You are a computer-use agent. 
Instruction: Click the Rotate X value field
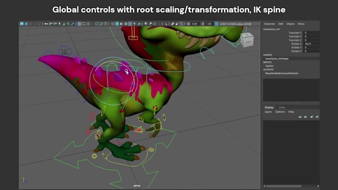[x=312, y=44]
